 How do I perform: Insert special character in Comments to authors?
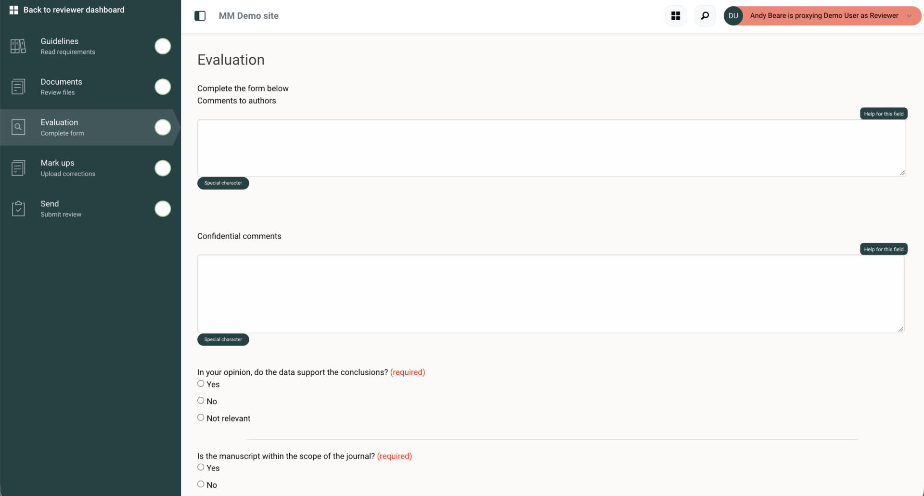click(x=223, y=183)
